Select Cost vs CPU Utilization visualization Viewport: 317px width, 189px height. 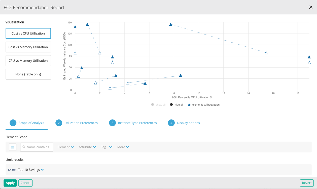(x=28, y=34)
